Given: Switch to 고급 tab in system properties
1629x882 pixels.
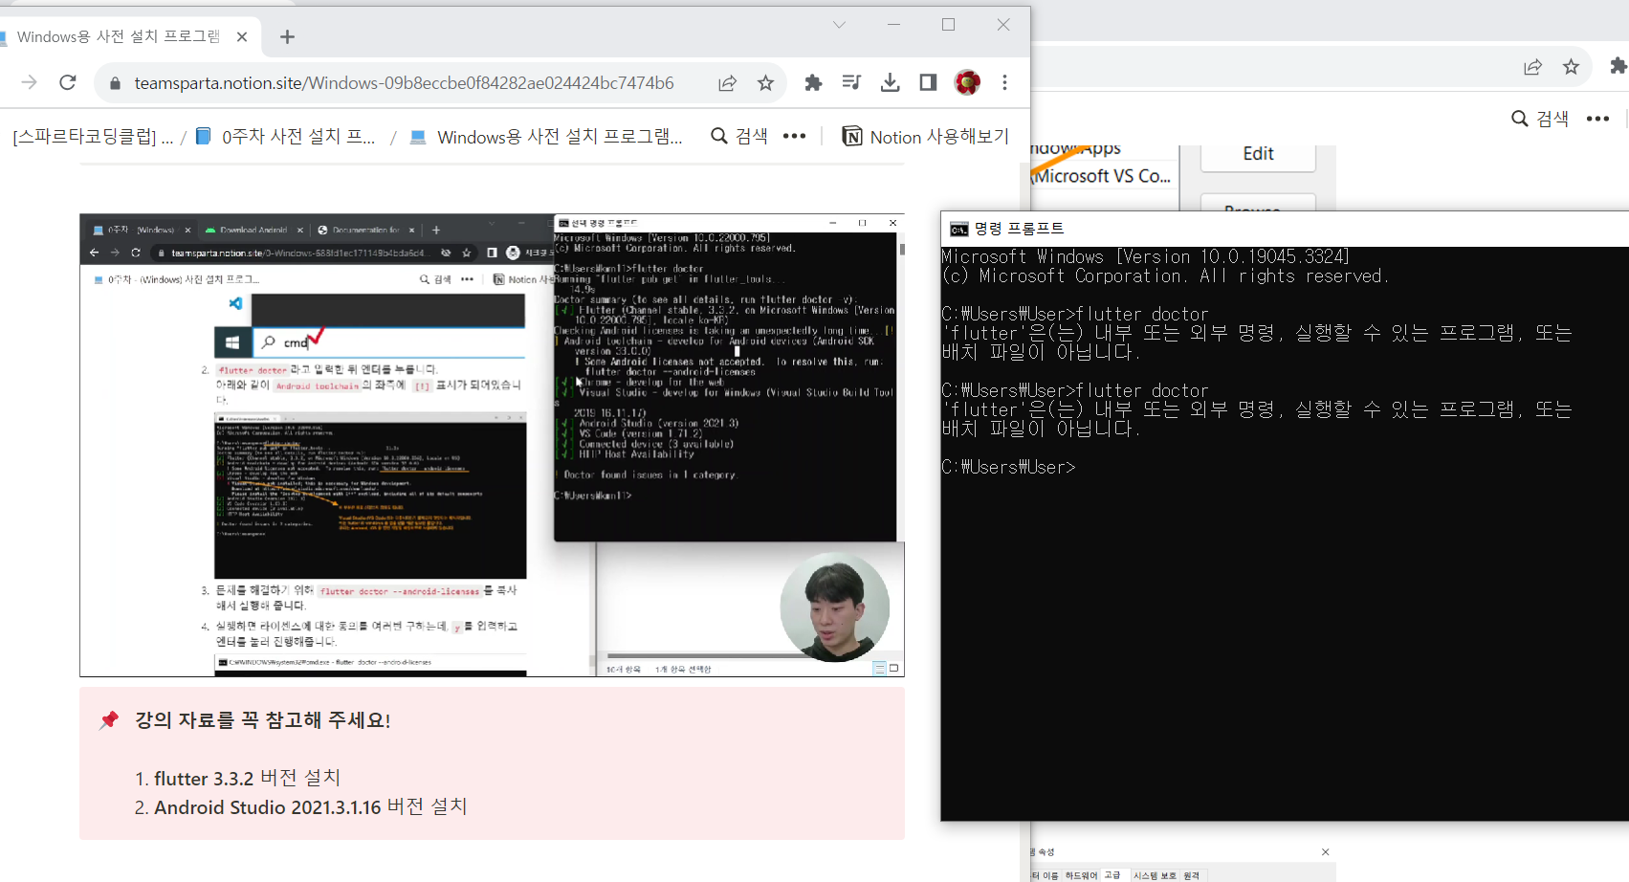Looking at the screenshot, I should [1112, 875].
